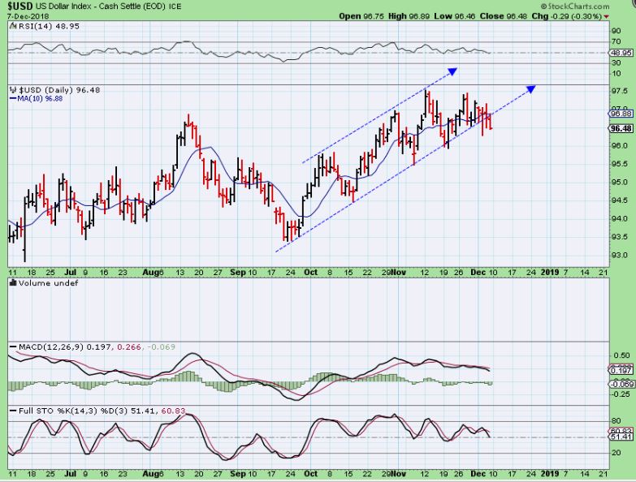Click the Chg -0.29 (-0.30%) value
Image resolution: width=636 pixels, height=482 pixels.
[567, 16]
